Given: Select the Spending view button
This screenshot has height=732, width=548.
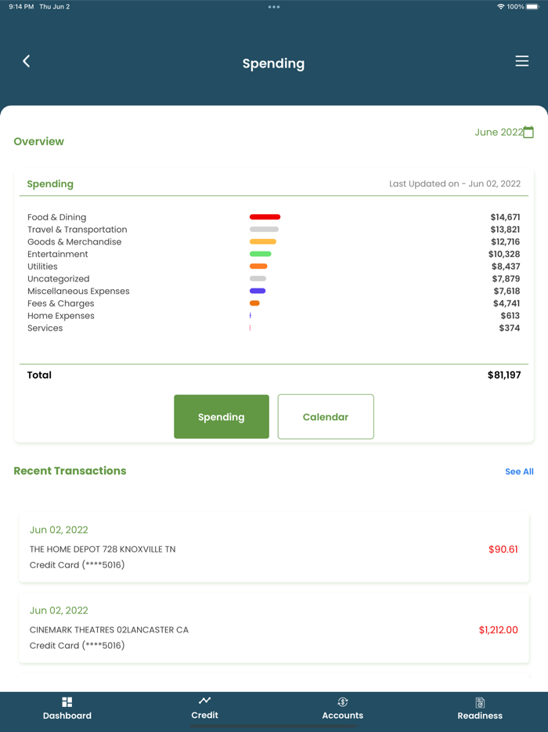Looking at the screenshot, I should 222,417.
